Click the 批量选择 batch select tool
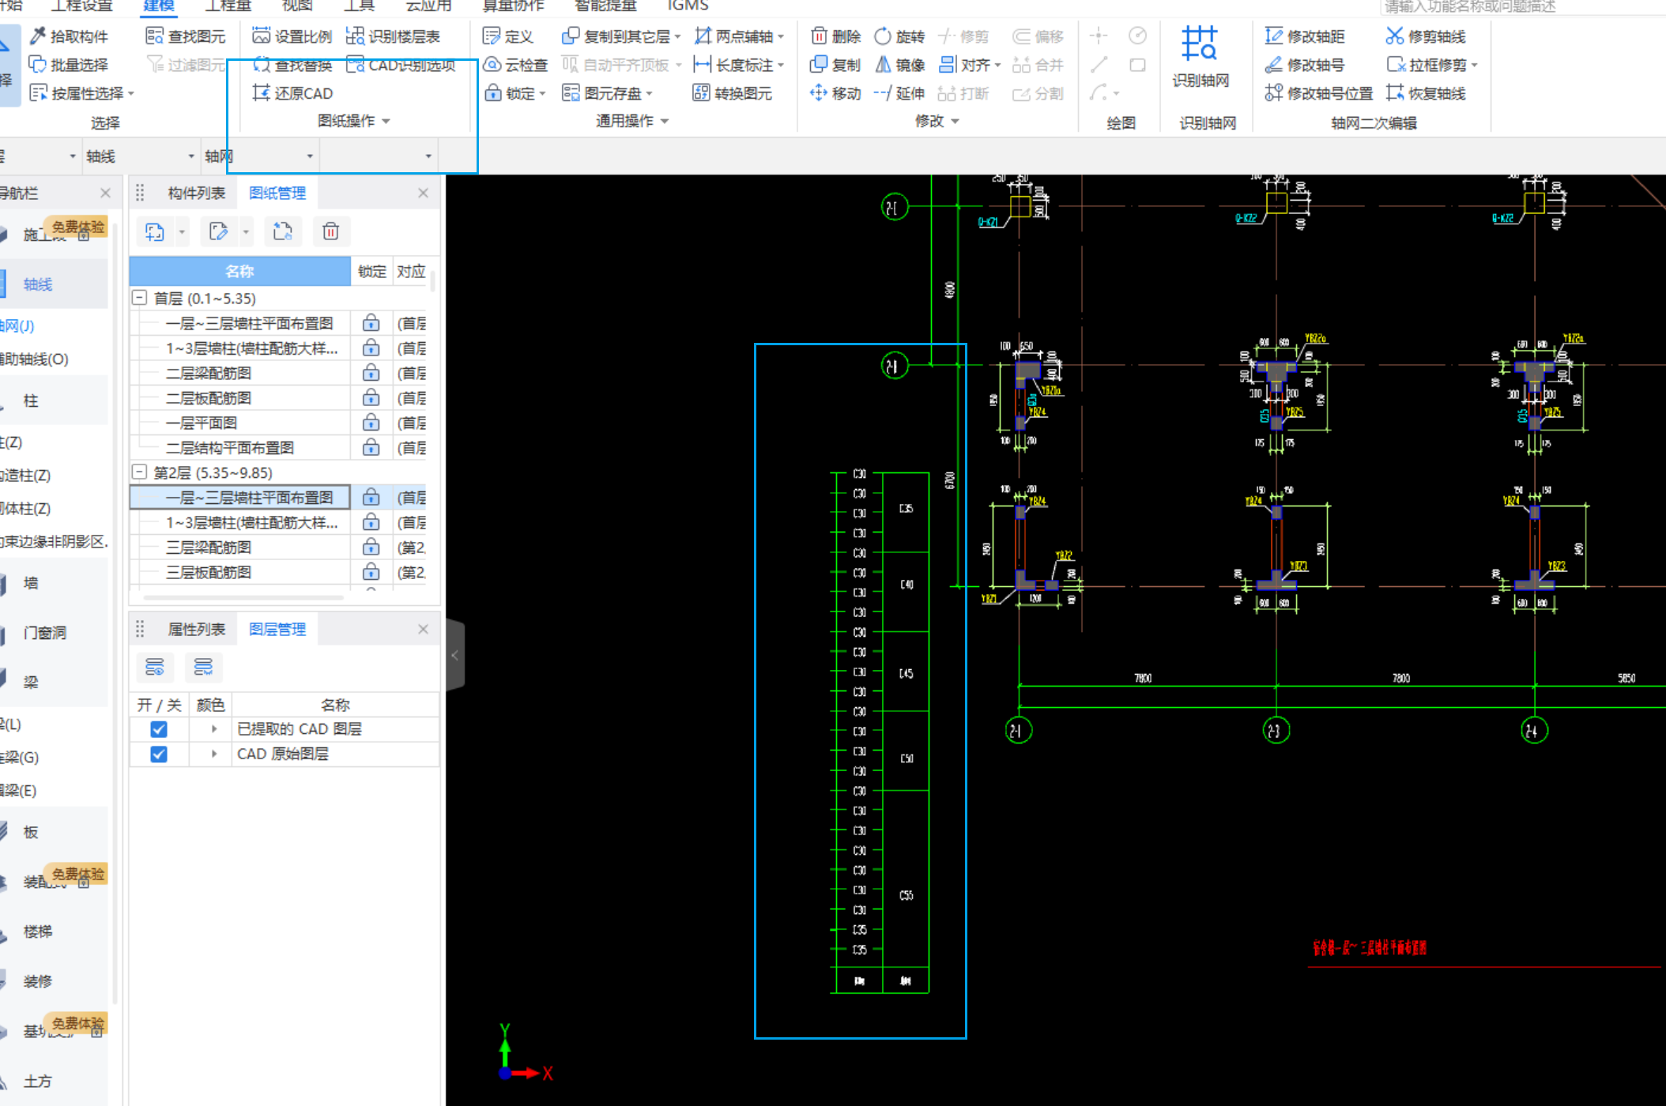1666x1106 pixels. pos(69,65)
